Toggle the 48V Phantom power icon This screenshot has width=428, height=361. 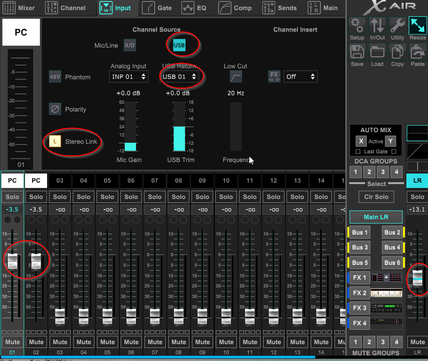click(x=55, y=77)
